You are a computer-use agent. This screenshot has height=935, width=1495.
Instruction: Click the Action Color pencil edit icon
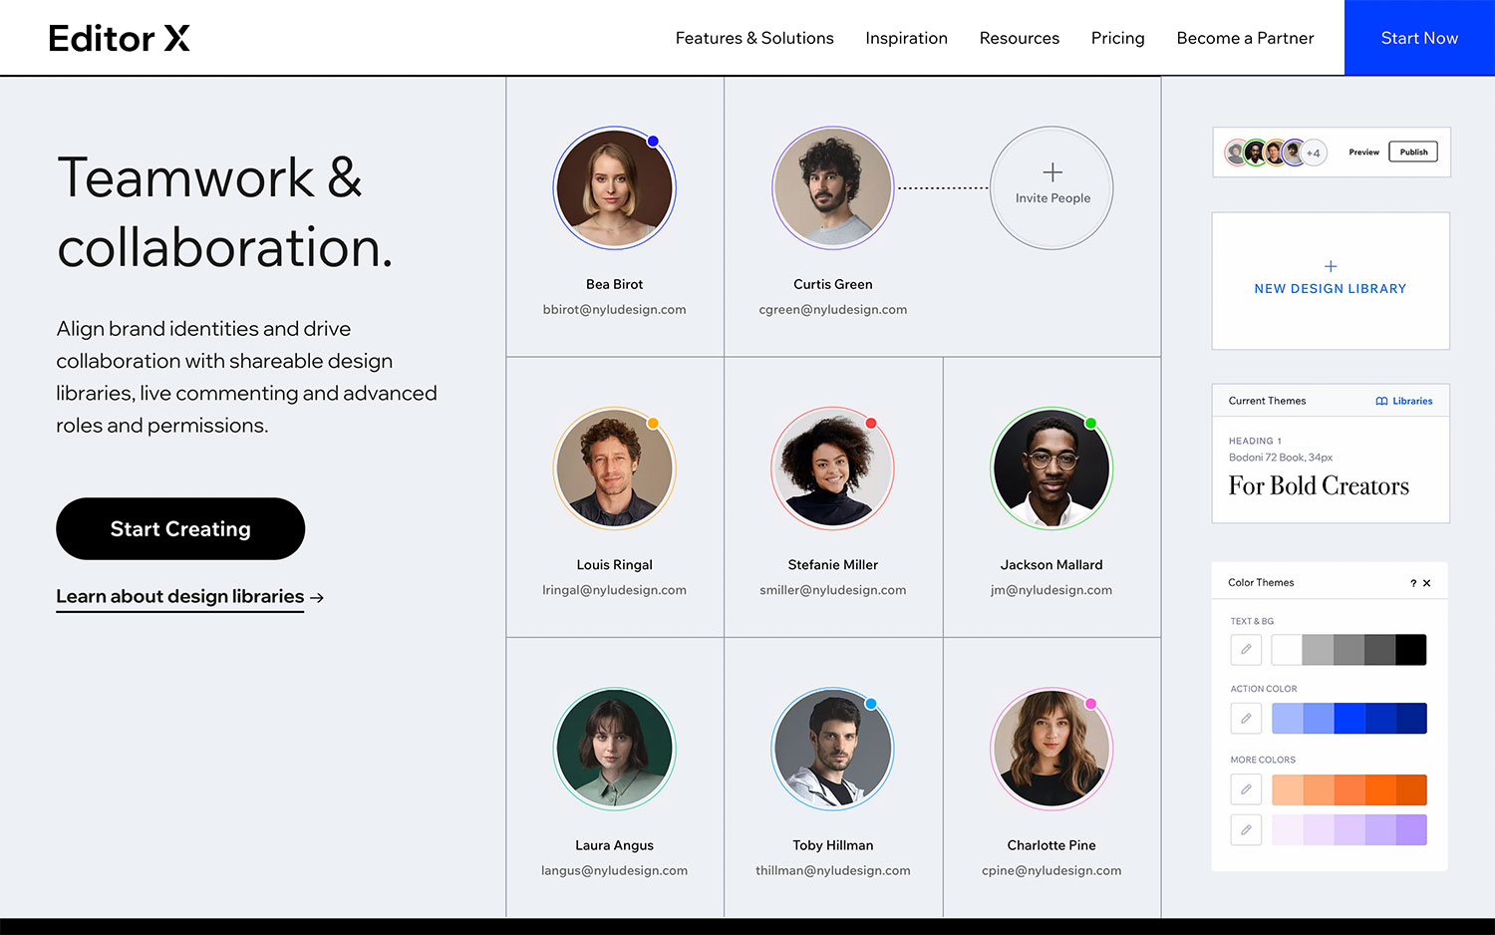pos(1246,719)
